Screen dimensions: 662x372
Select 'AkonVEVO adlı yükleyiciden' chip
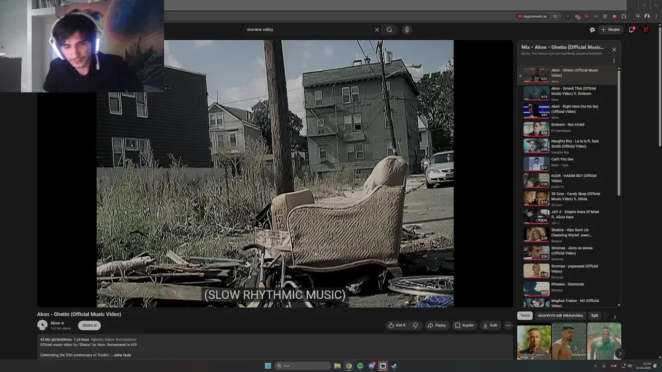click(x=560, y=316)
